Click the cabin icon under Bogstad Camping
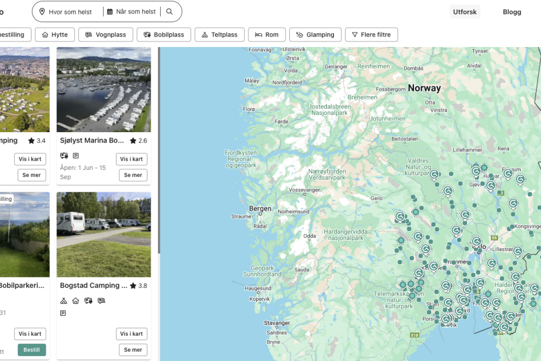Viewport: 541px width, 361px height. (76, 301)
